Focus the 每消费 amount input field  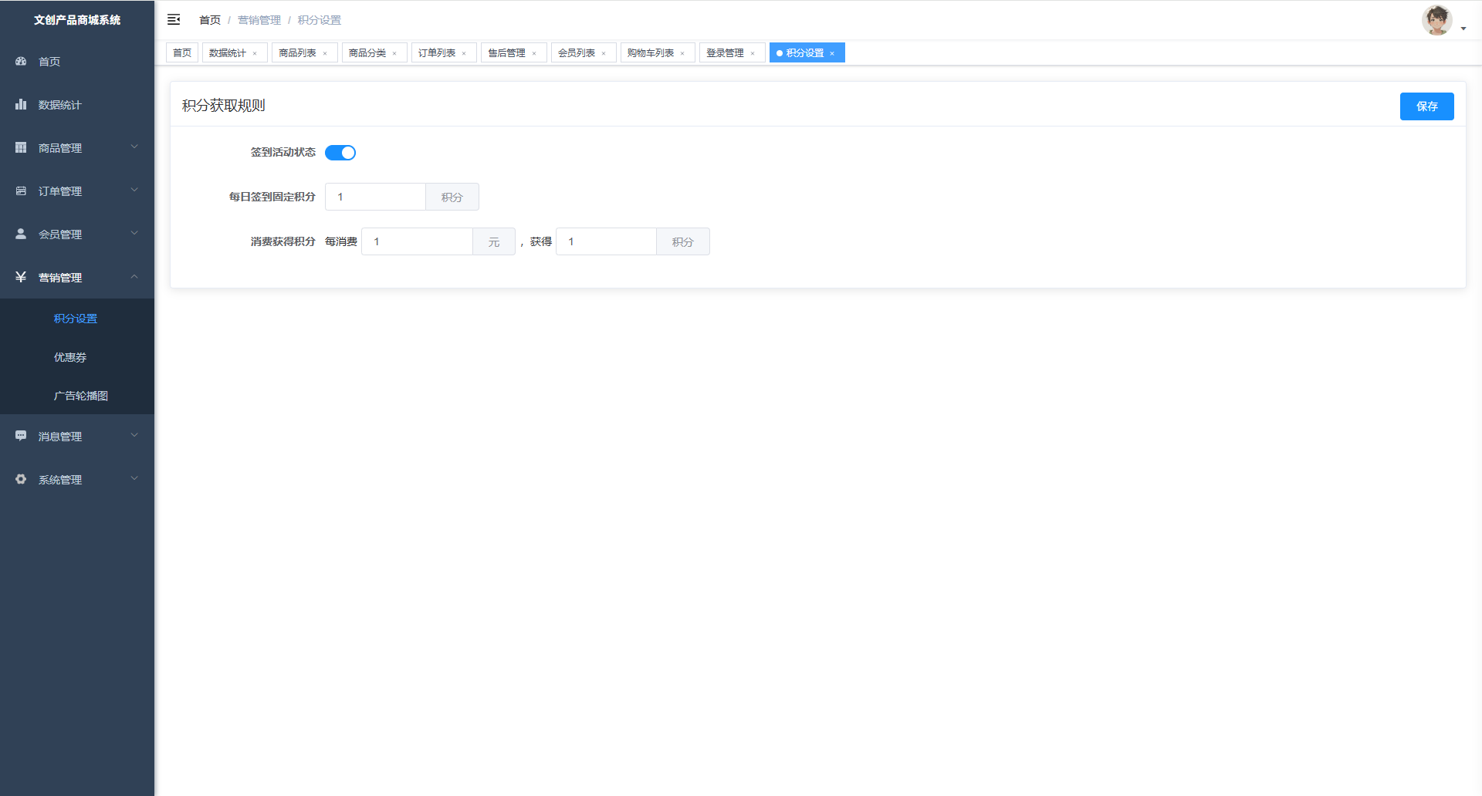point(417,241)
